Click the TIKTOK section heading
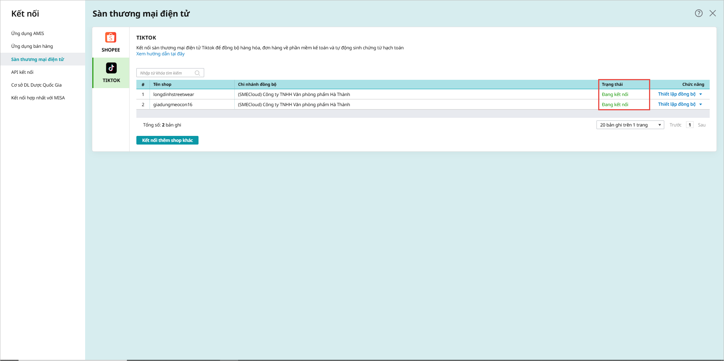 (146, 38)
